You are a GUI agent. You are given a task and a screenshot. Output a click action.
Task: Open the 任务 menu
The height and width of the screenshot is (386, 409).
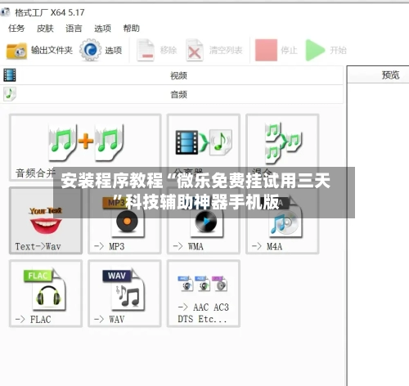pyautogui.click(x=16, y=28)
